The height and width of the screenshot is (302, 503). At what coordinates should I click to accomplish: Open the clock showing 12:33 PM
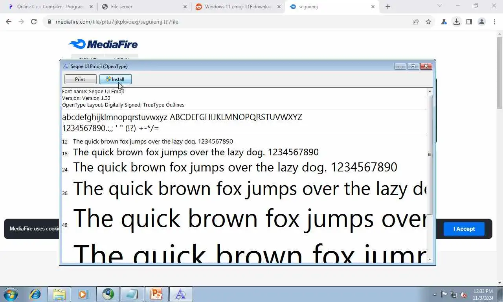coord(483,295)
